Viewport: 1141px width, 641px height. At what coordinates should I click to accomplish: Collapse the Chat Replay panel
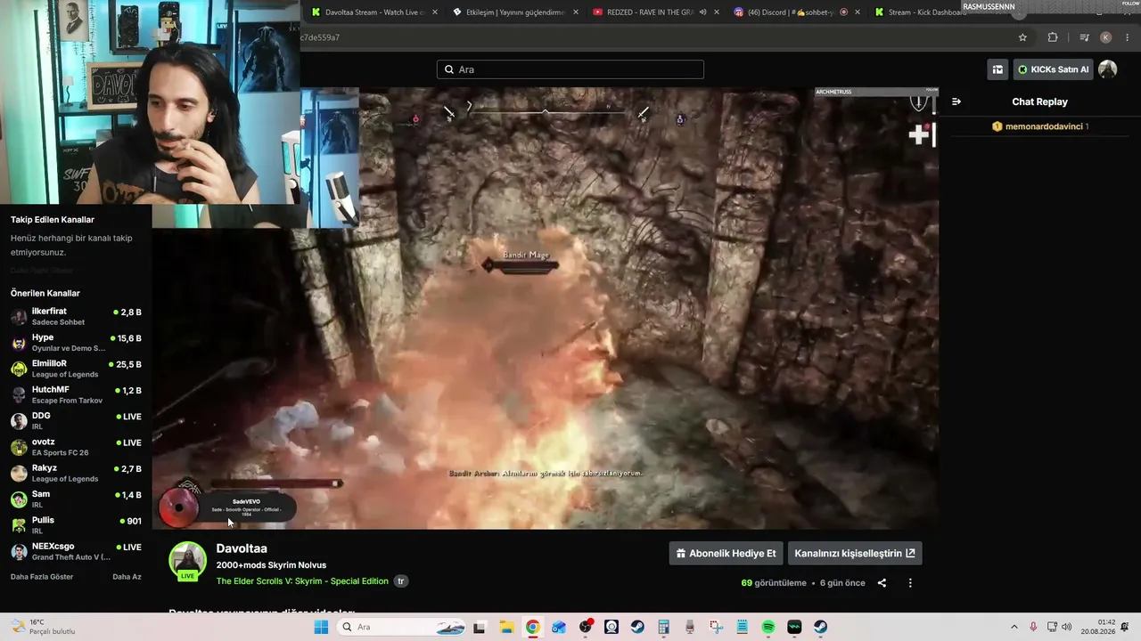956,101
